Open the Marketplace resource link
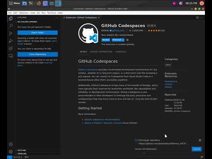The image size is (212, 159). click(x=171, y=81)
